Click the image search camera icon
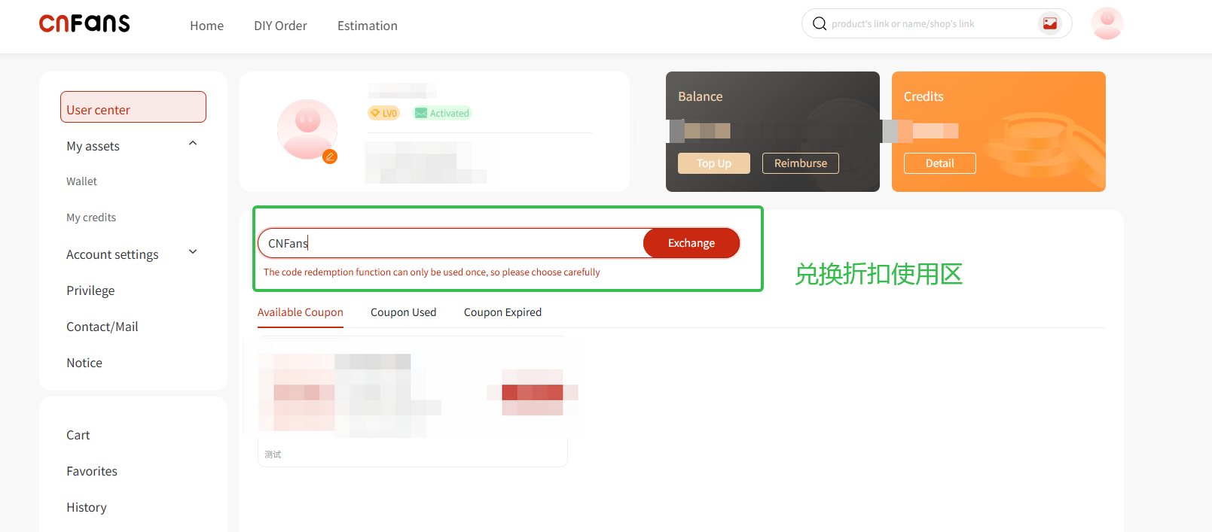1212x532 pixels. pyautogui.click(x=1049, y=24)
